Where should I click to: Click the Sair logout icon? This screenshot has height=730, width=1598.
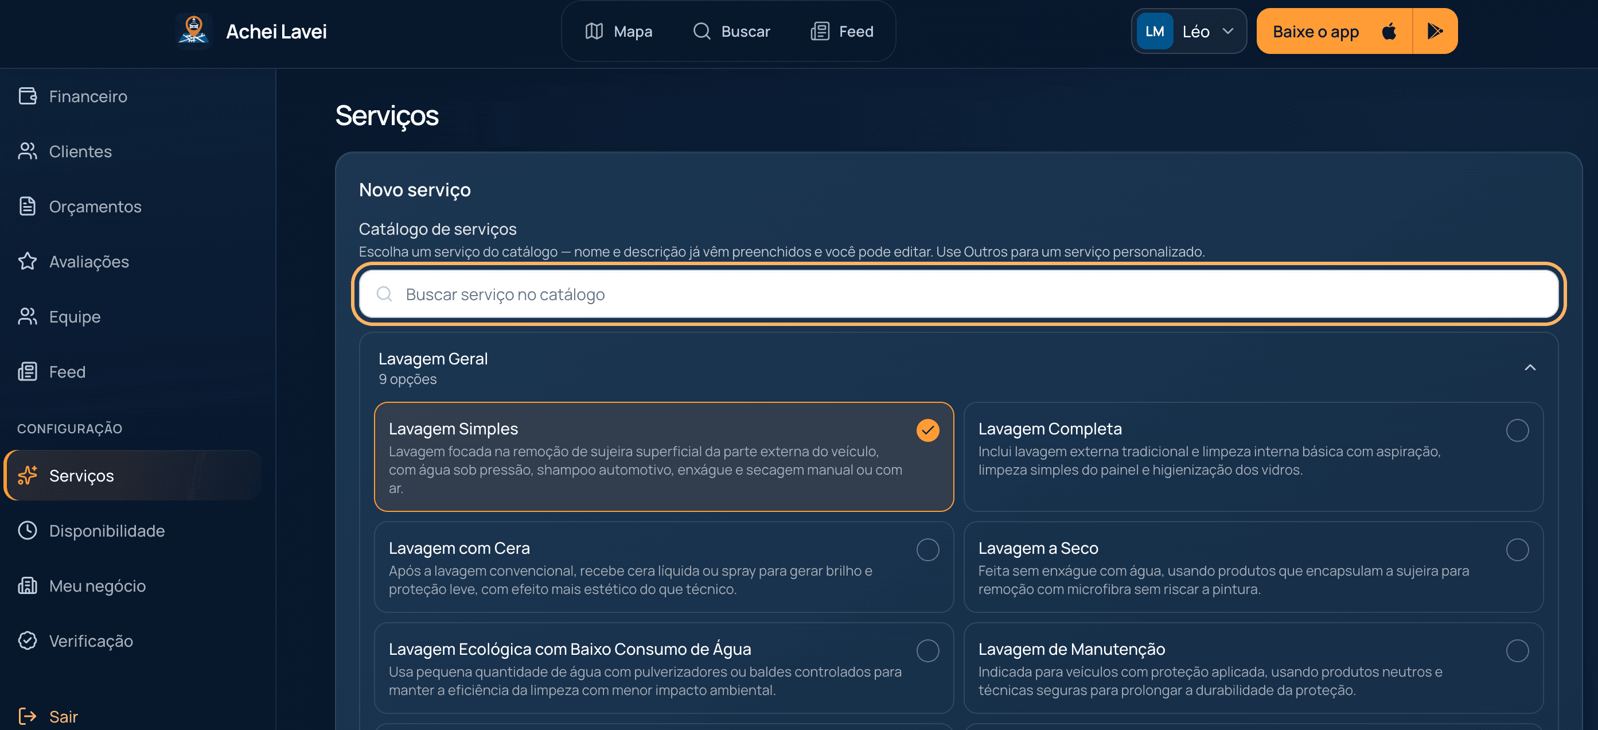28,716
